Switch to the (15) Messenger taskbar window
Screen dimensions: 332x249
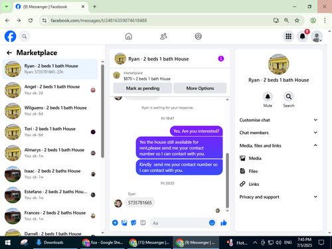[149, 242]
